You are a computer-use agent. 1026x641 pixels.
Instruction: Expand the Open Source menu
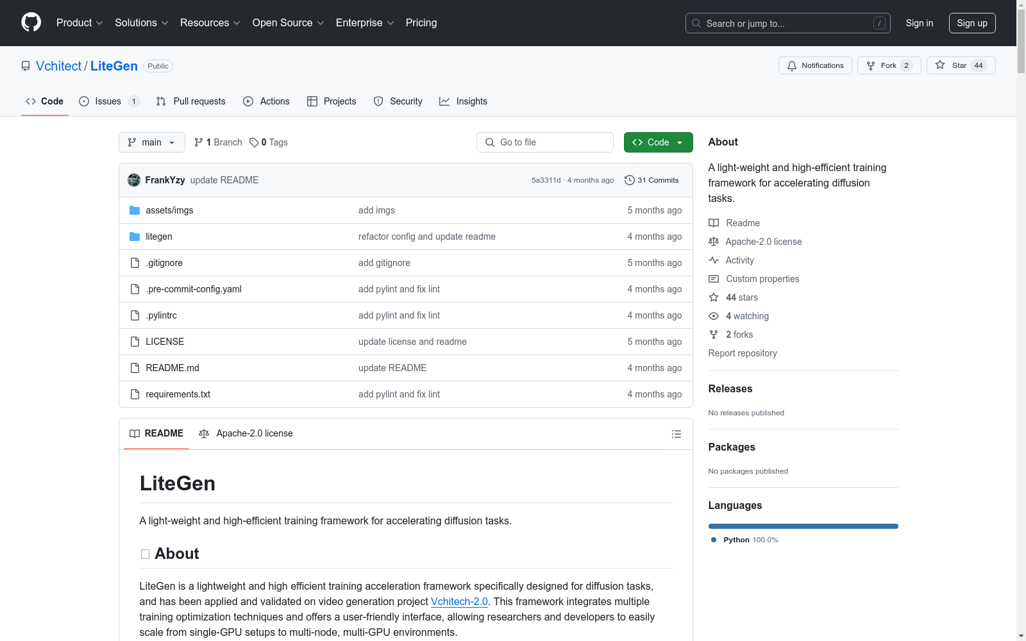289,23
